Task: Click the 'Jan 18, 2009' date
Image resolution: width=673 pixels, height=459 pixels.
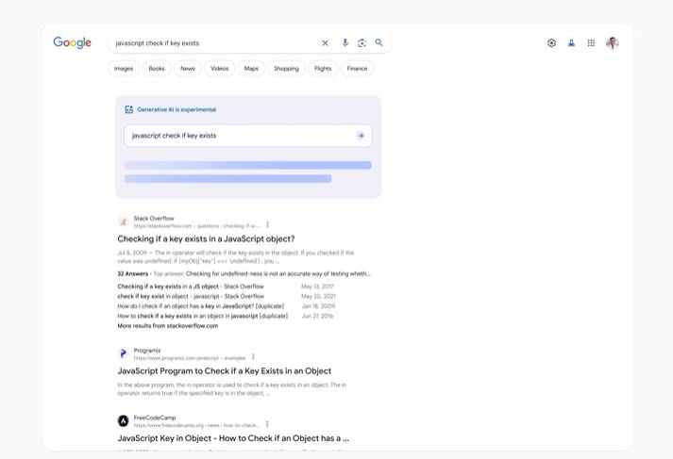Action: click(318, 306)
